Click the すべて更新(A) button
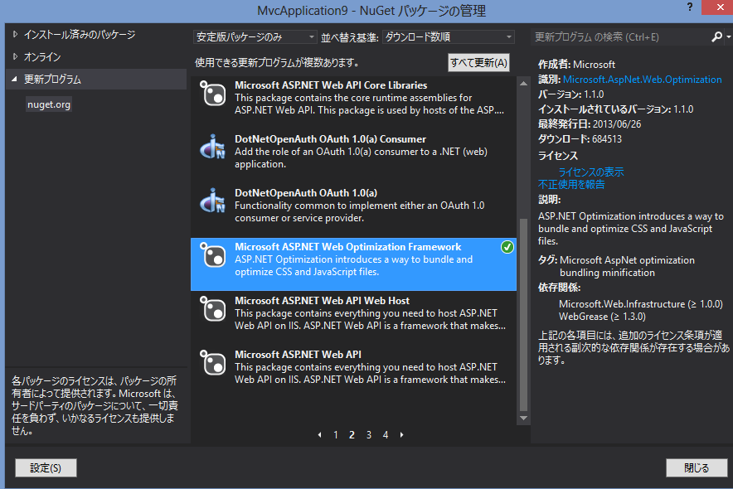The image size is (733, 489). [478, 63]
